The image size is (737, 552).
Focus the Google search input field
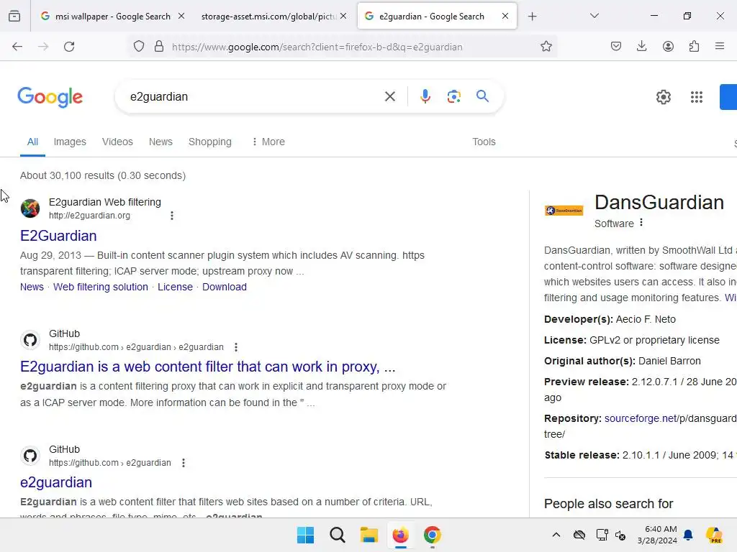tap(254, 97)
